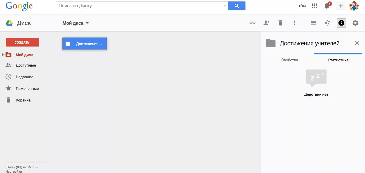Close the Достижения учителей details panel
365x173 pixels.
[357, 43]
